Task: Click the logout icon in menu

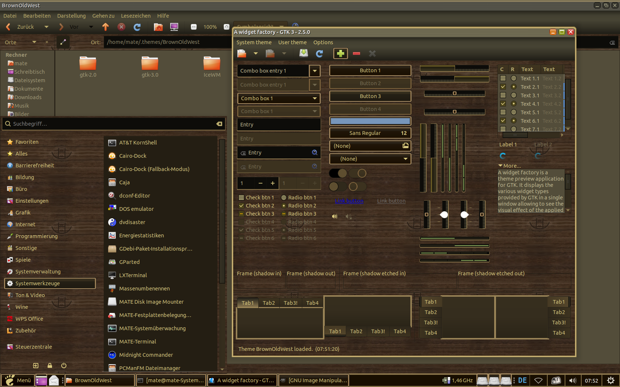Action: tap(35, 366)
